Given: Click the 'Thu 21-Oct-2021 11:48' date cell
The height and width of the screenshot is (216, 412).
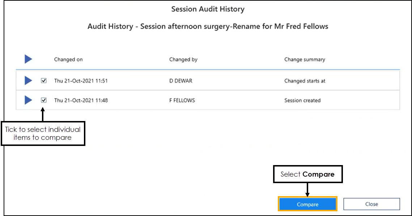Looking at the screenshot, I should pos(81,100).
